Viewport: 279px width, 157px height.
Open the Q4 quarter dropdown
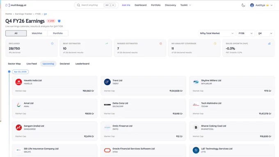point(265,33)
